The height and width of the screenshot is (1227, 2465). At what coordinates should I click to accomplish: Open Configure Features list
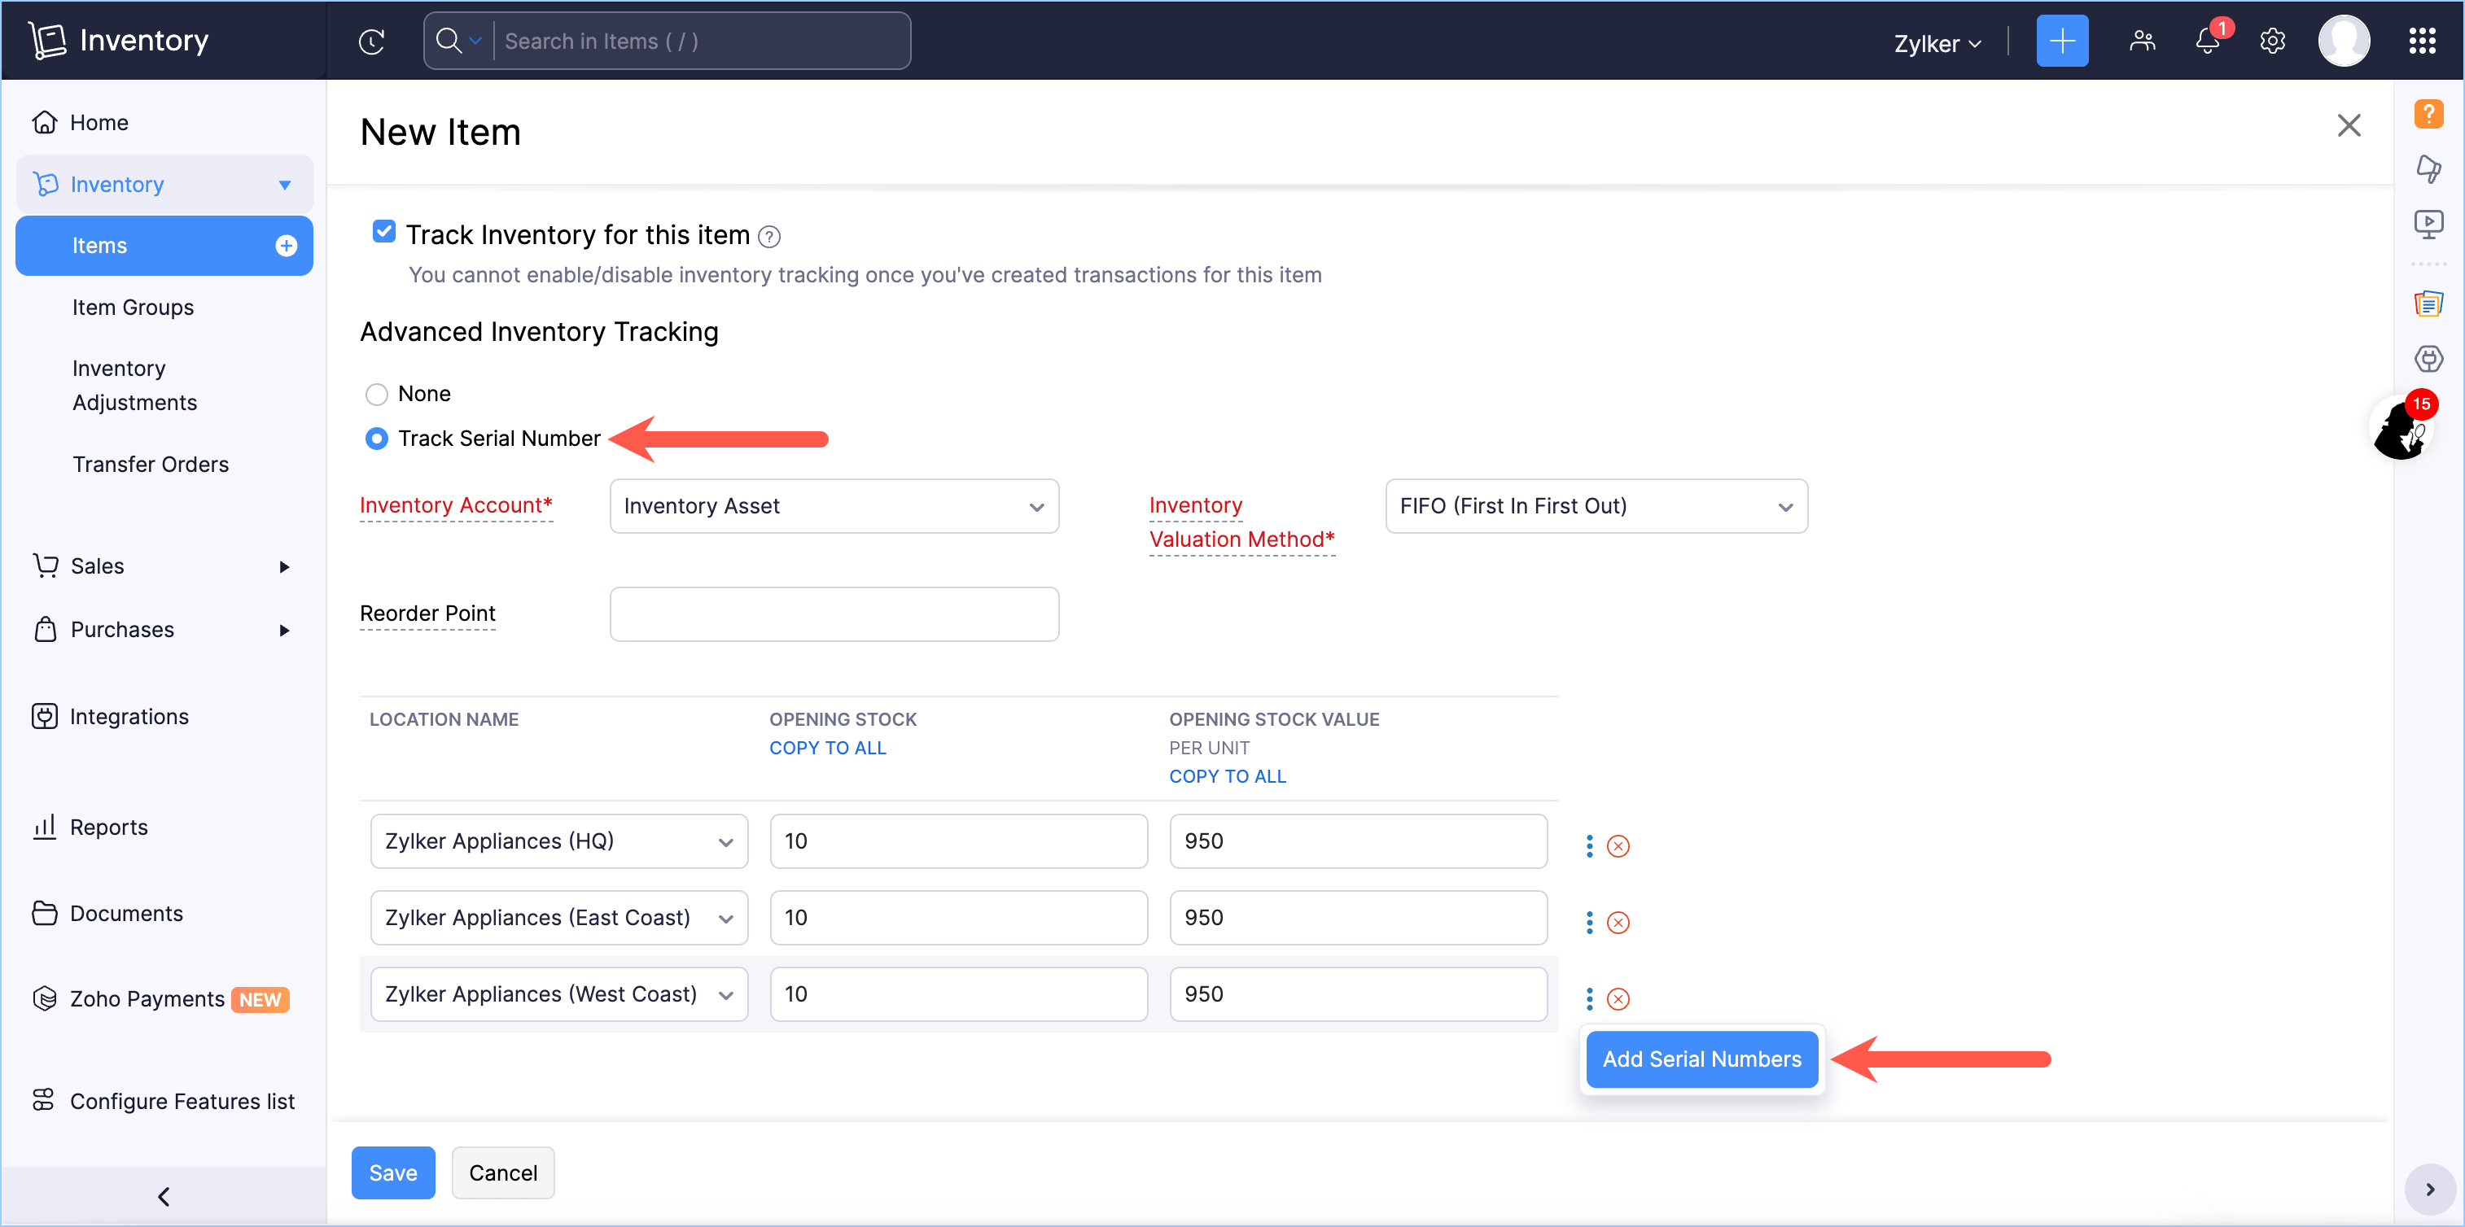coord(163,1101)
